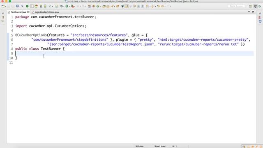Click the TestRunner class name on line 8

51,49
